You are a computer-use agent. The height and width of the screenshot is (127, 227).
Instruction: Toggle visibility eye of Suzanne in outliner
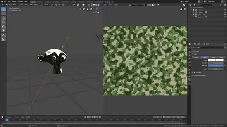[x=225, y=17]
